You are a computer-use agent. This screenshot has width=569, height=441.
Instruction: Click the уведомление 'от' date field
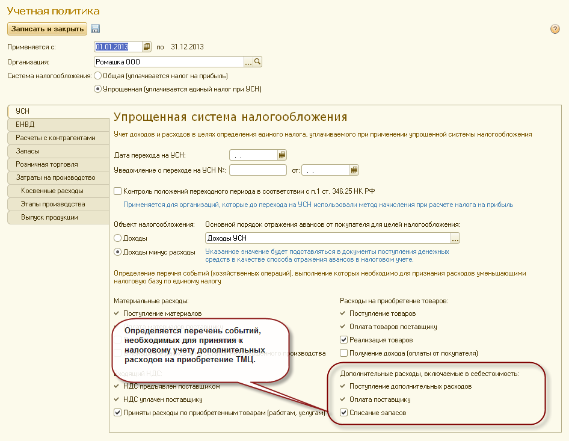click(325, 170)
